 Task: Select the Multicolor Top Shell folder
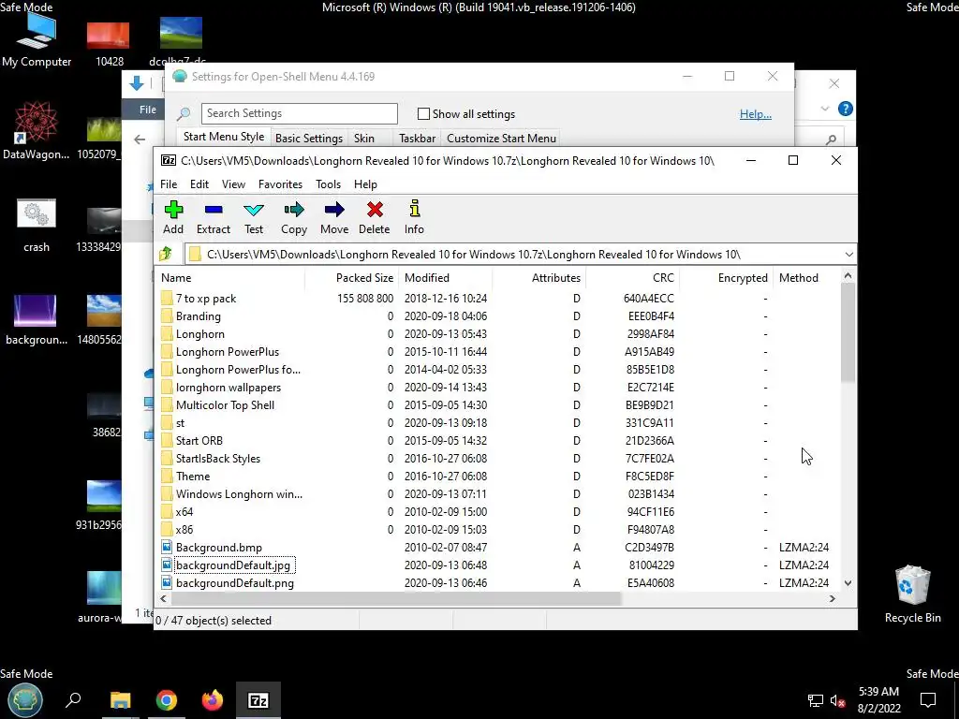click(225, 404)
